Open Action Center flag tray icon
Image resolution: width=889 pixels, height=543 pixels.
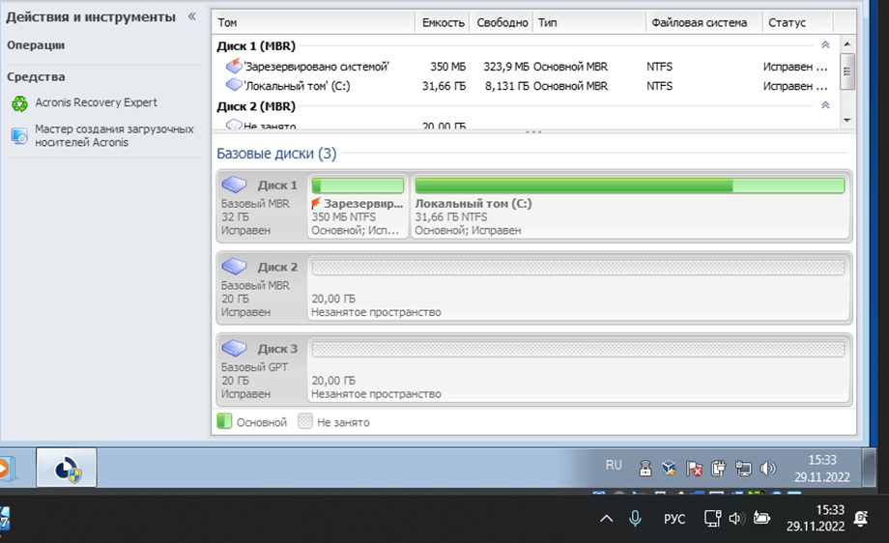pyautogui.click(x=694, y=469)
